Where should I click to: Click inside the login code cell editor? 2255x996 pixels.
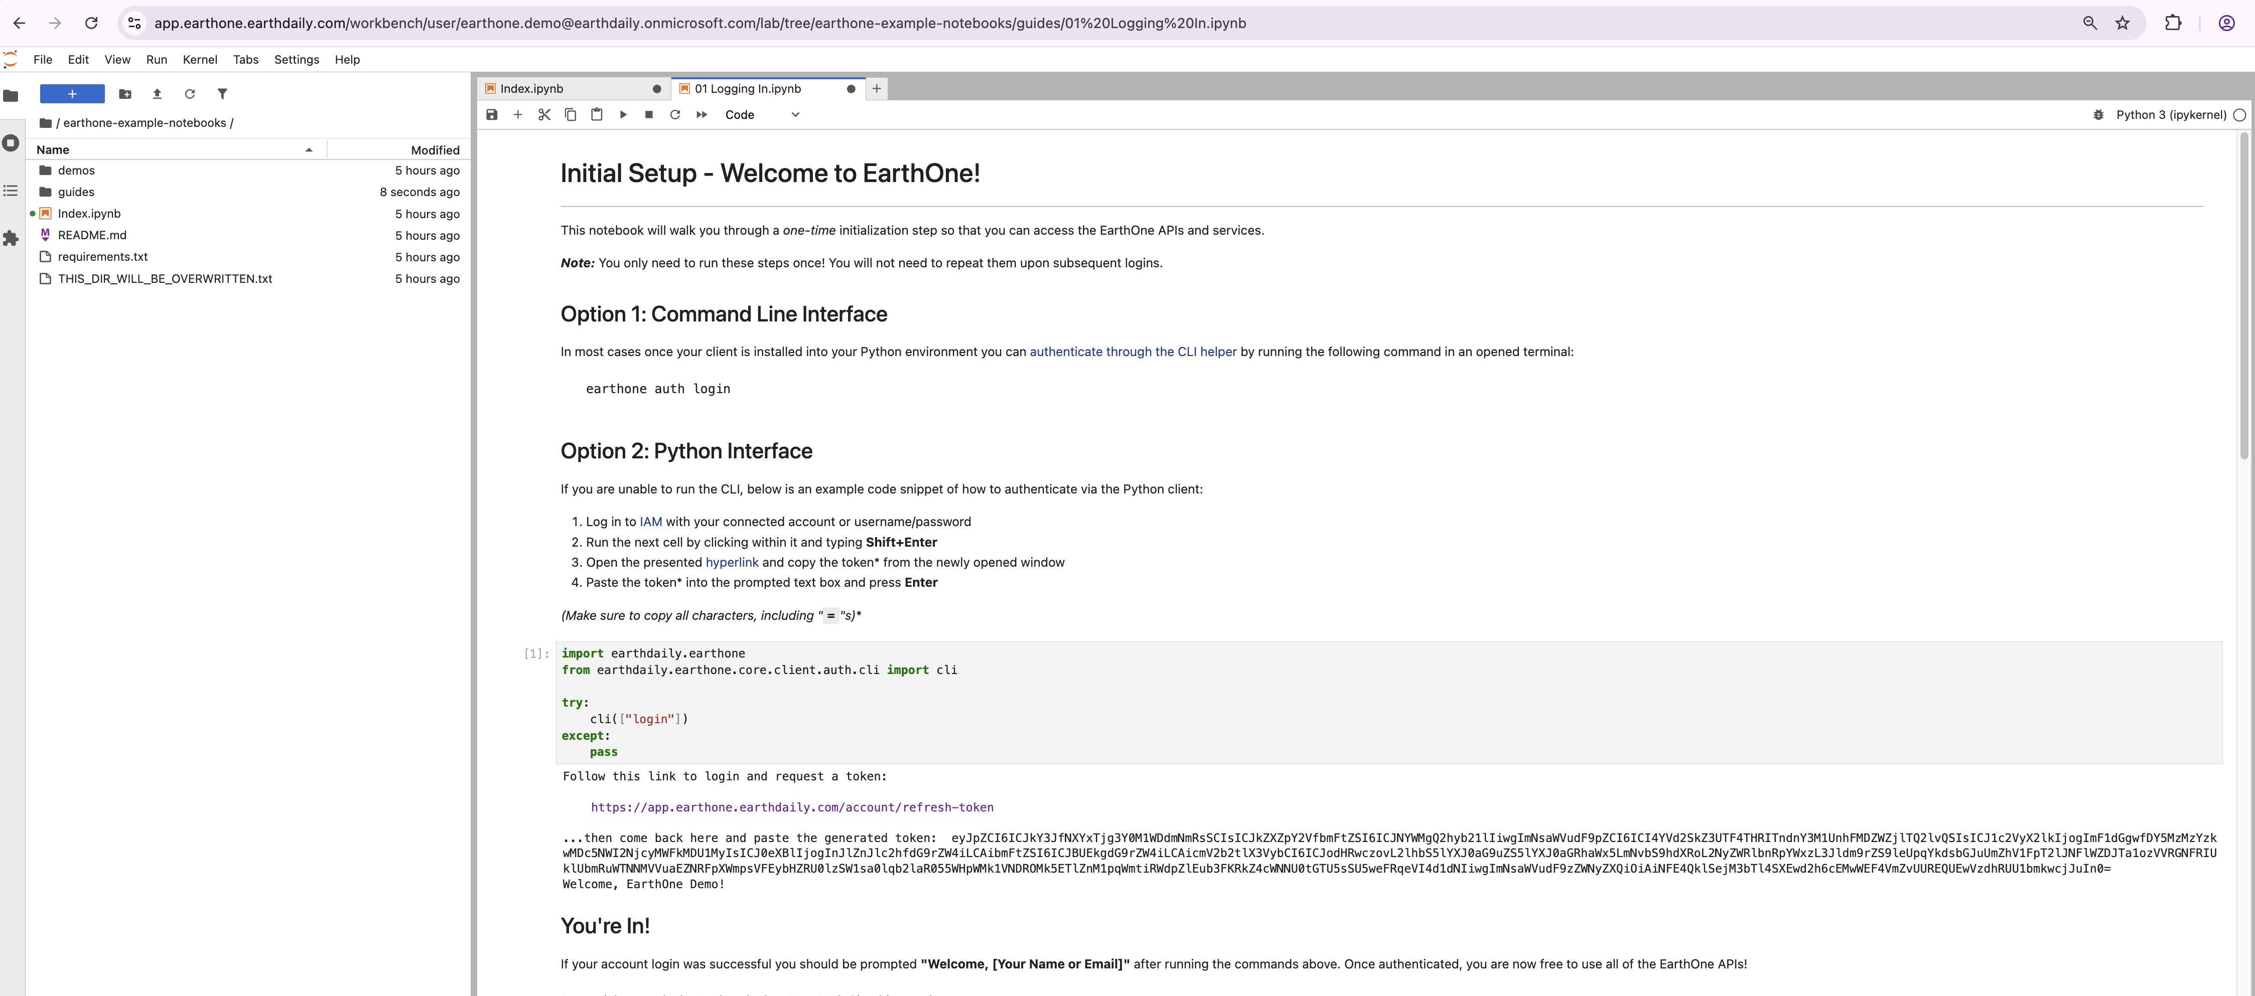coord(1388,703)
